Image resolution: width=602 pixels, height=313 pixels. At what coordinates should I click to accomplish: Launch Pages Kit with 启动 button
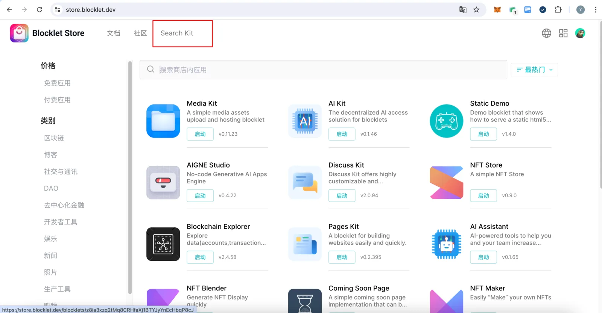(342, 257)
